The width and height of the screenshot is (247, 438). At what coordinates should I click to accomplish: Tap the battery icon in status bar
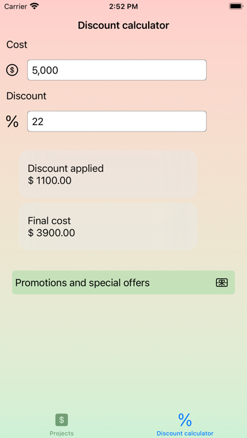pos(236,6)
